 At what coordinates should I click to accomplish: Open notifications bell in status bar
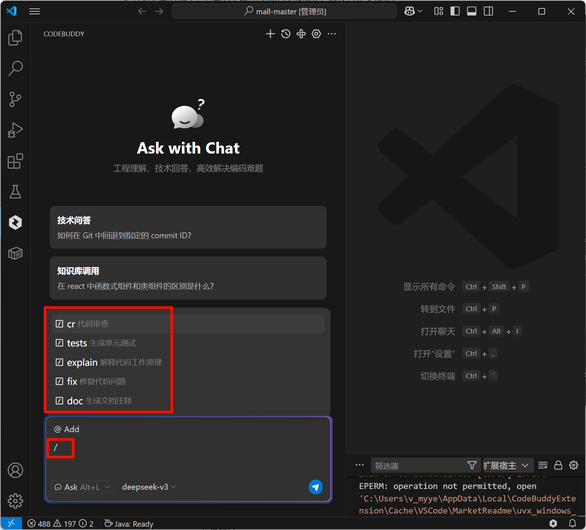pos(572,523)
